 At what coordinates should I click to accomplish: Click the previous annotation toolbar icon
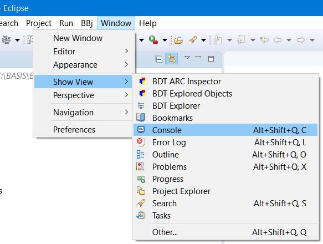point(241,40)
